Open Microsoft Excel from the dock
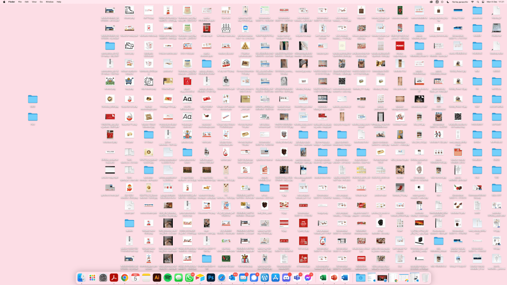Image resolution: width=507 pixels, height=285 pixels. [323, 278]
